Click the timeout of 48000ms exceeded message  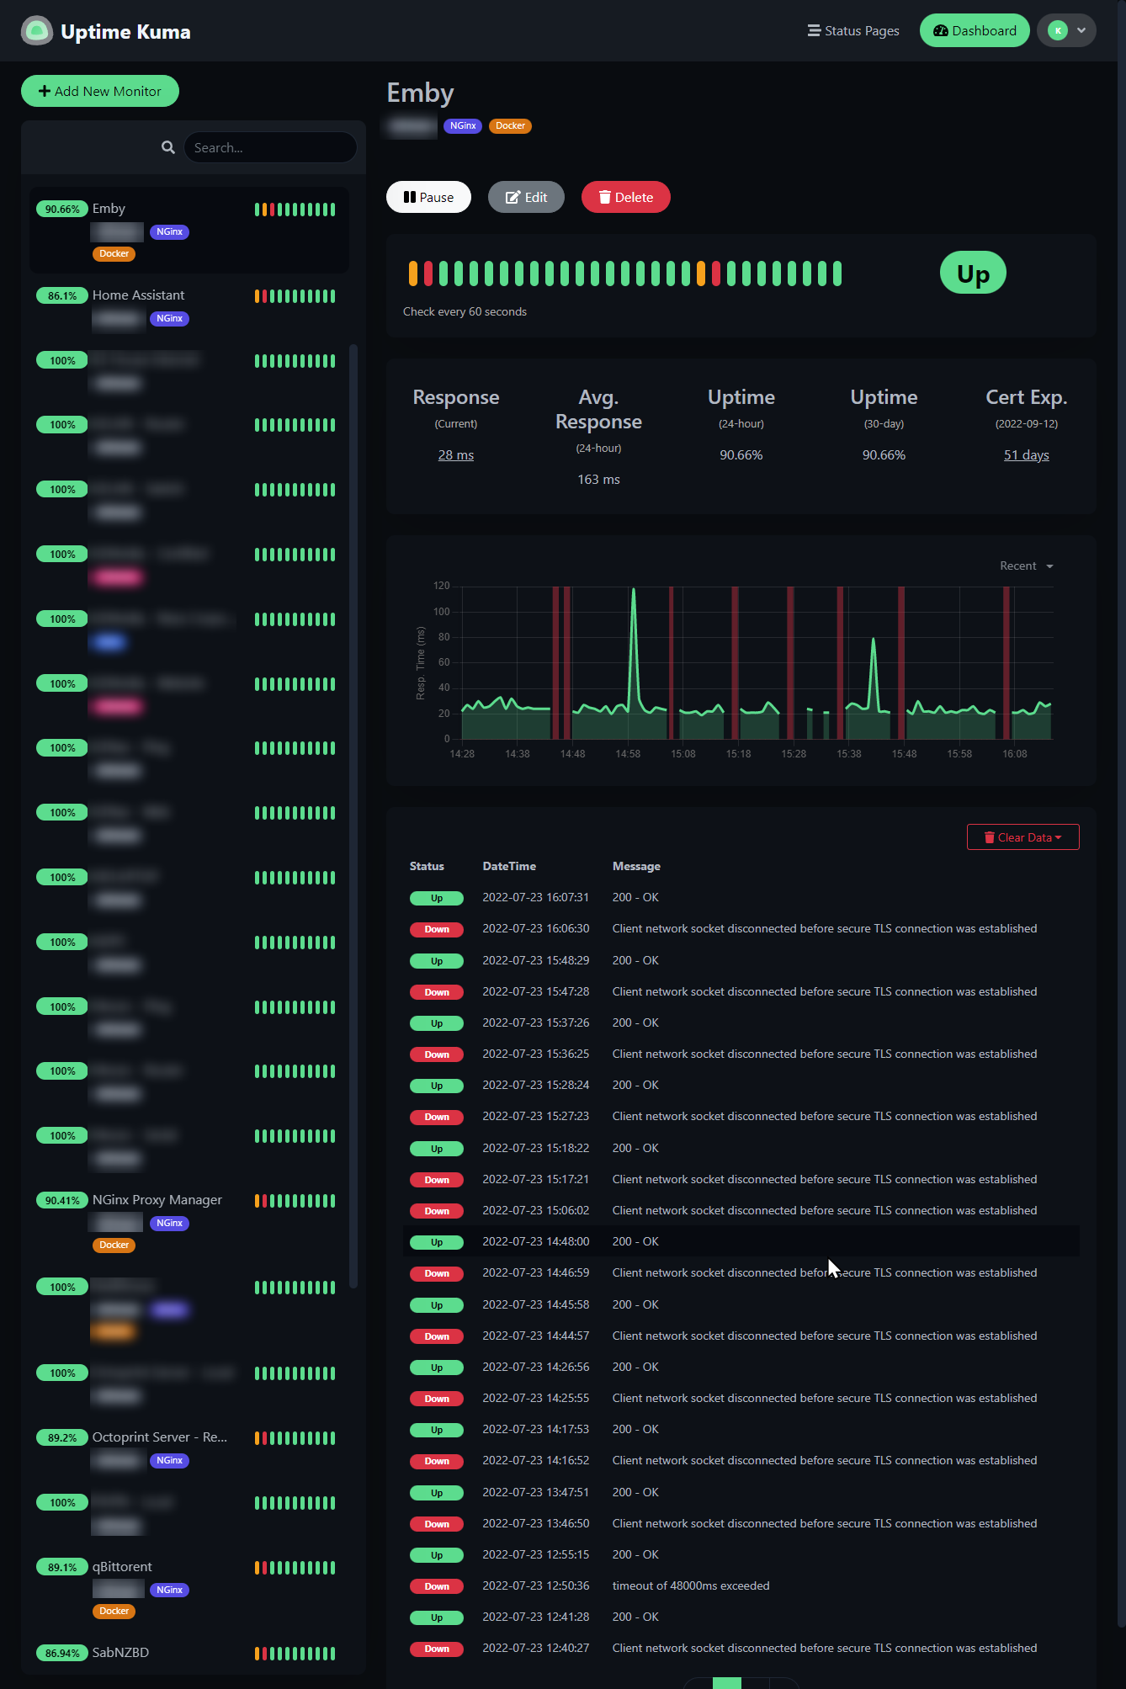(691, 1586)
